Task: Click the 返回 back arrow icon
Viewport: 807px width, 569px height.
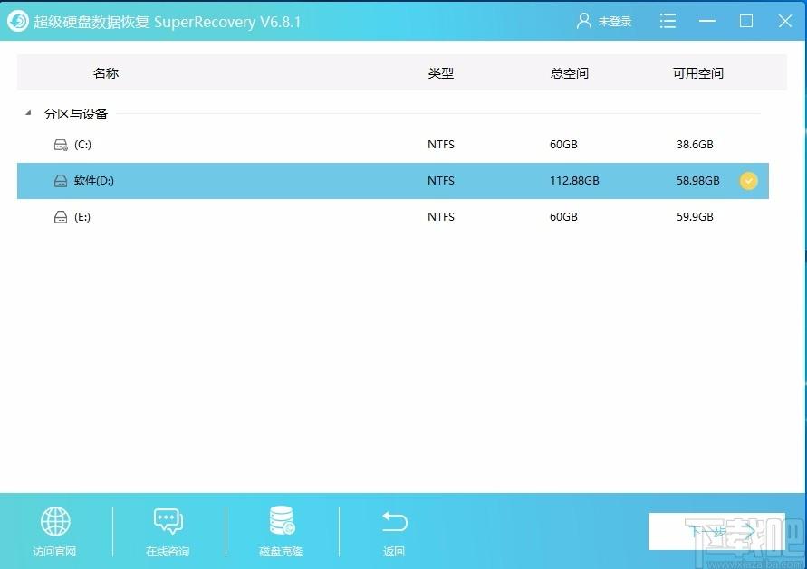Action: pyautogui.click(x=394, y=521)
